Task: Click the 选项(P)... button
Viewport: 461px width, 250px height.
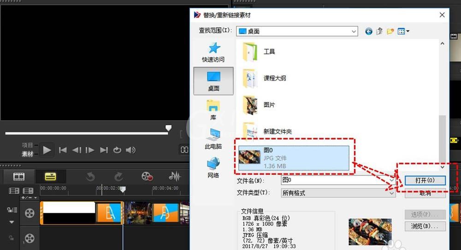Action: pyautogui.click(x=425, y=214)
